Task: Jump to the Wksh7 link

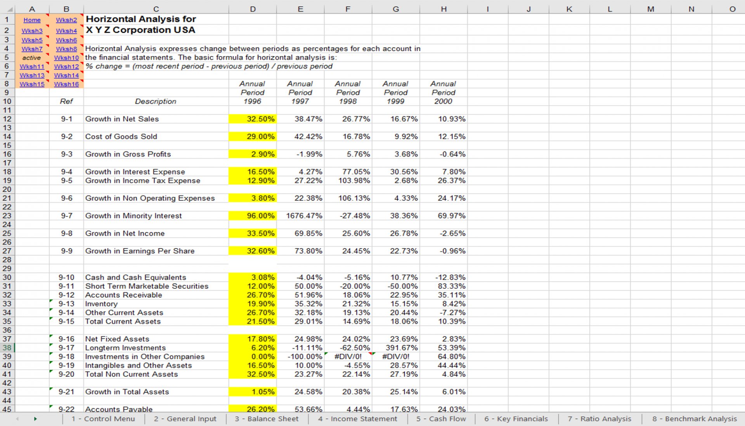Action: pos(32,49)
